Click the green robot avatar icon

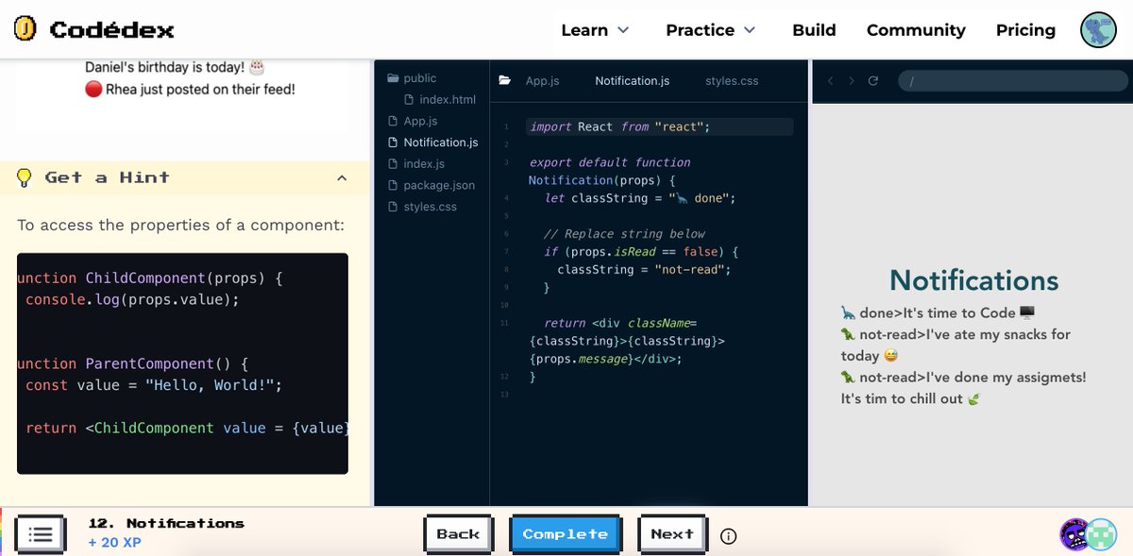(1101, 534)
